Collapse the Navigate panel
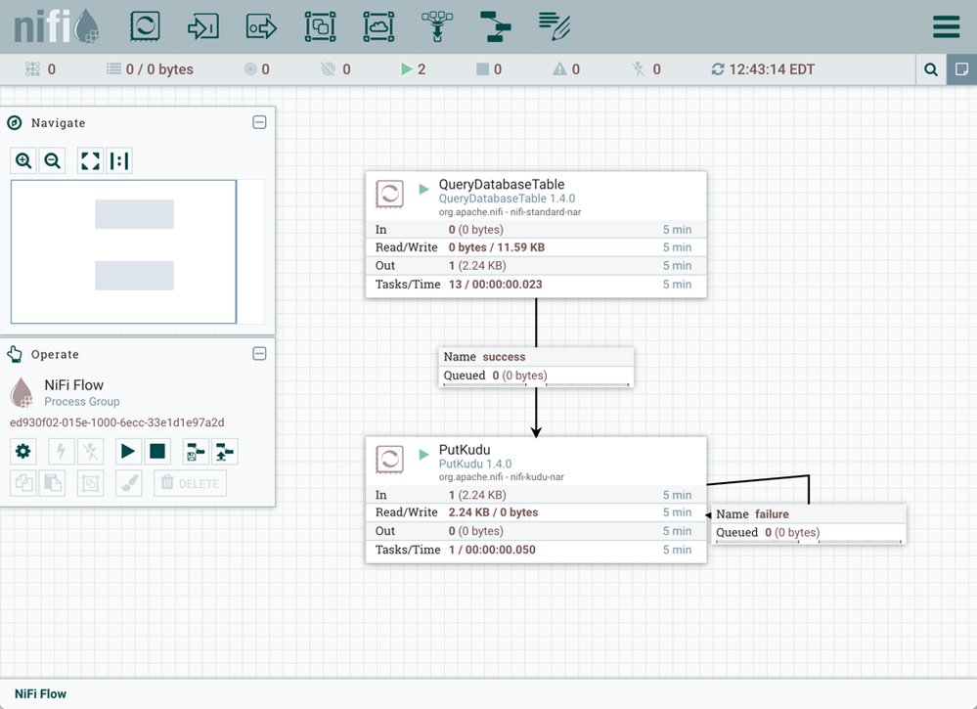 click(x=259, y=122)
